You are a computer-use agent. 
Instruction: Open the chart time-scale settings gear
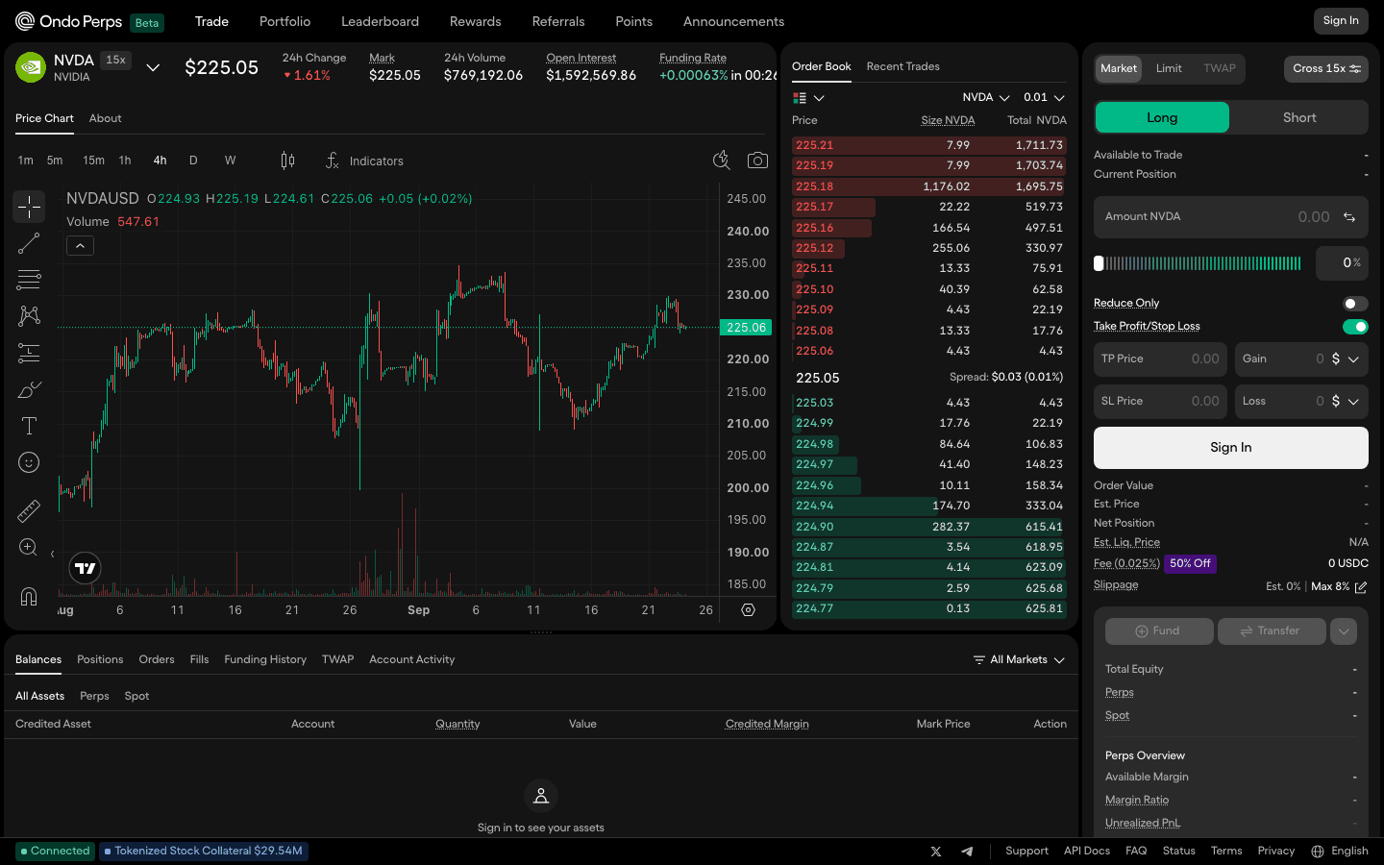coord(748,610)
